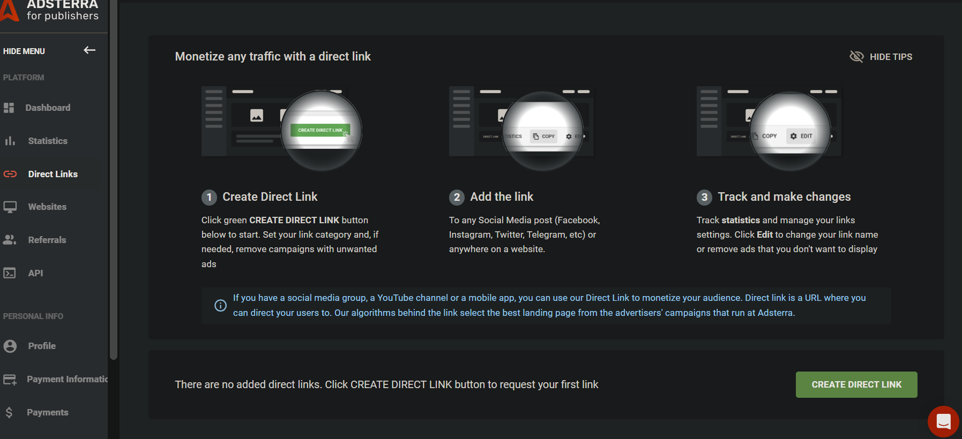Click the Profile avatar icon
This screenshot has height=439, width=962.
pyautogui.click(x=10, y=346)
